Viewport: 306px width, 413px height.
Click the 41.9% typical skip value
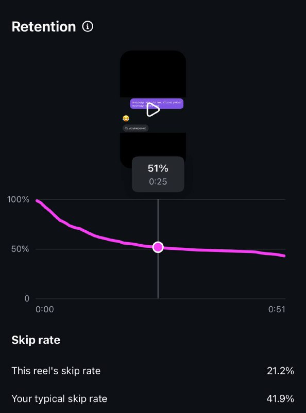[x=280, y=399]
